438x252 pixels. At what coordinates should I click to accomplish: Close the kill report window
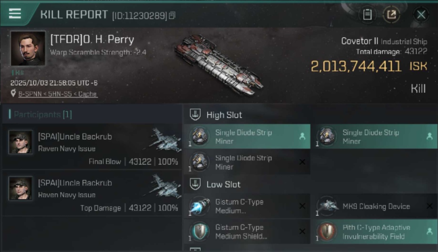click(421, 14)
